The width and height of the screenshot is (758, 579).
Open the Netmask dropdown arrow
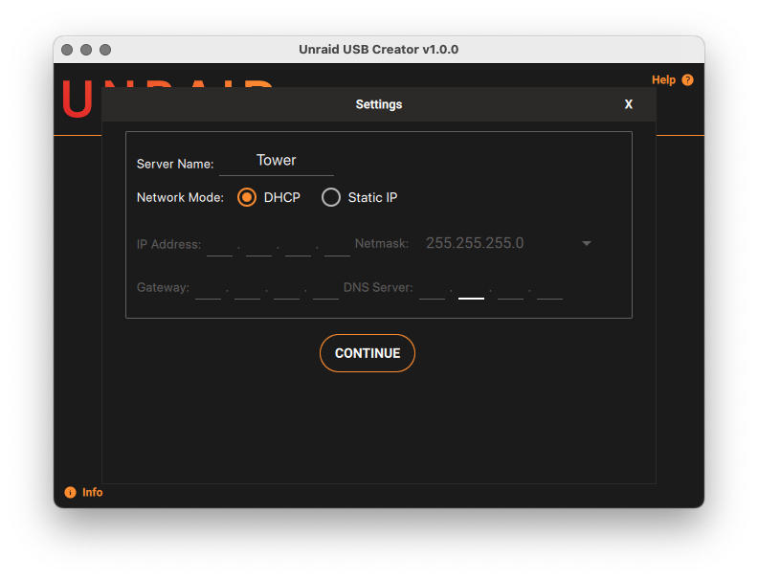click(587, 243)
